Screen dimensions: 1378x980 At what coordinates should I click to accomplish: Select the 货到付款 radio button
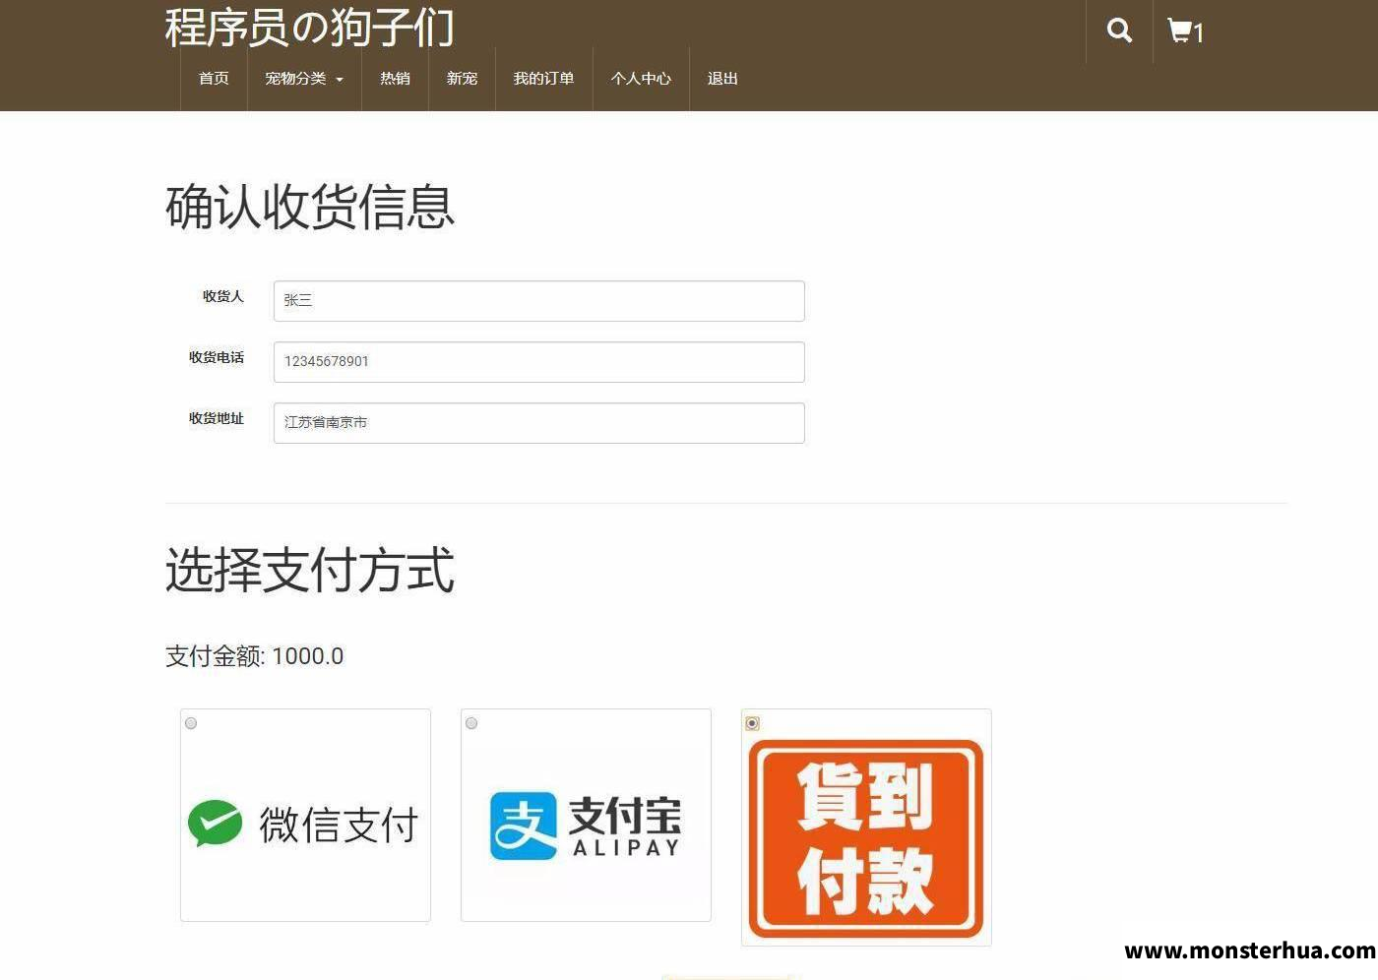[x=752, y=723]
